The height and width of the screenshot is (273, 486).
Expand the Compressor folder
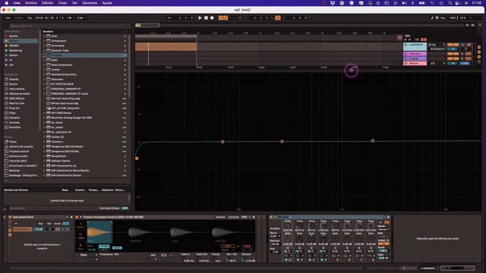point(44,41)
